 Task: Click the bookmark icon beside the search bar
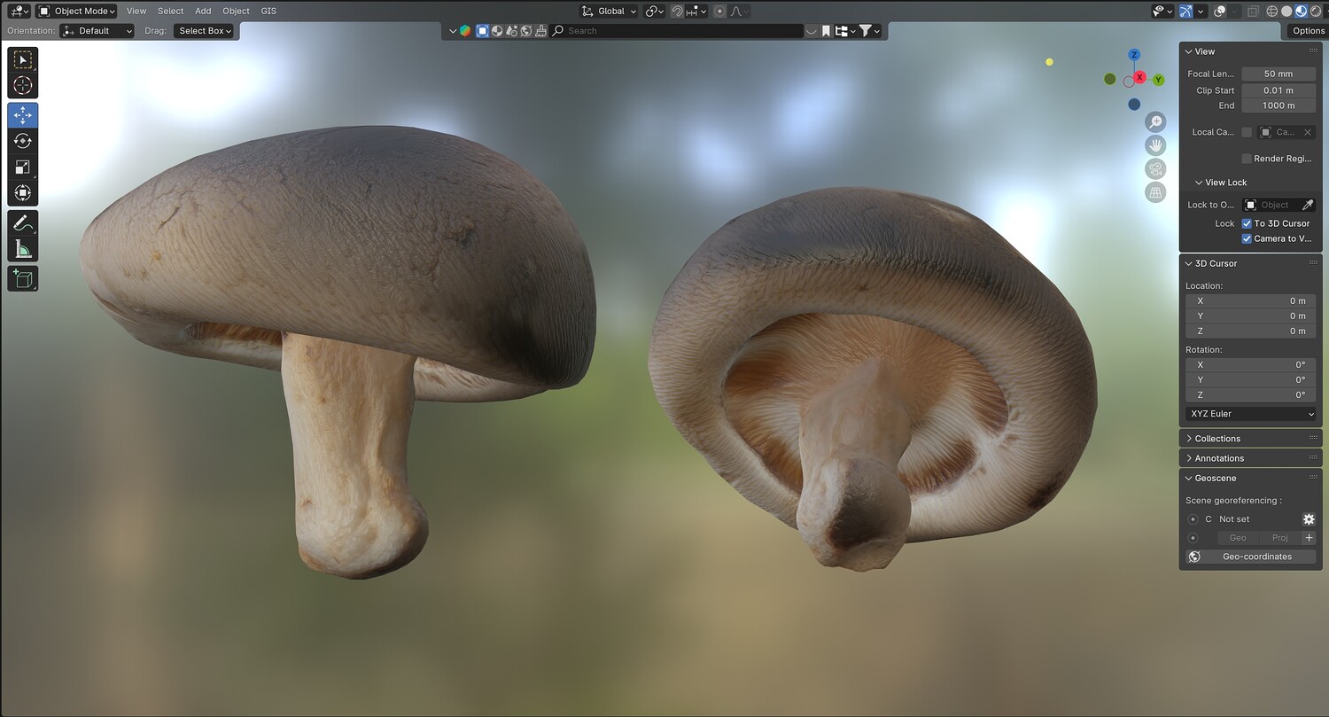click(x=826, y=31)
